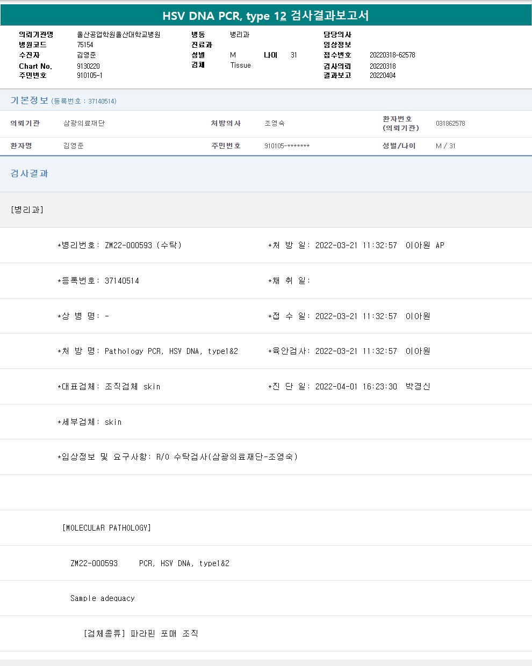Click the [MOLECULAR PATHOLOGY] heading
Screen dimensions: 532x666
coord(106,528)
